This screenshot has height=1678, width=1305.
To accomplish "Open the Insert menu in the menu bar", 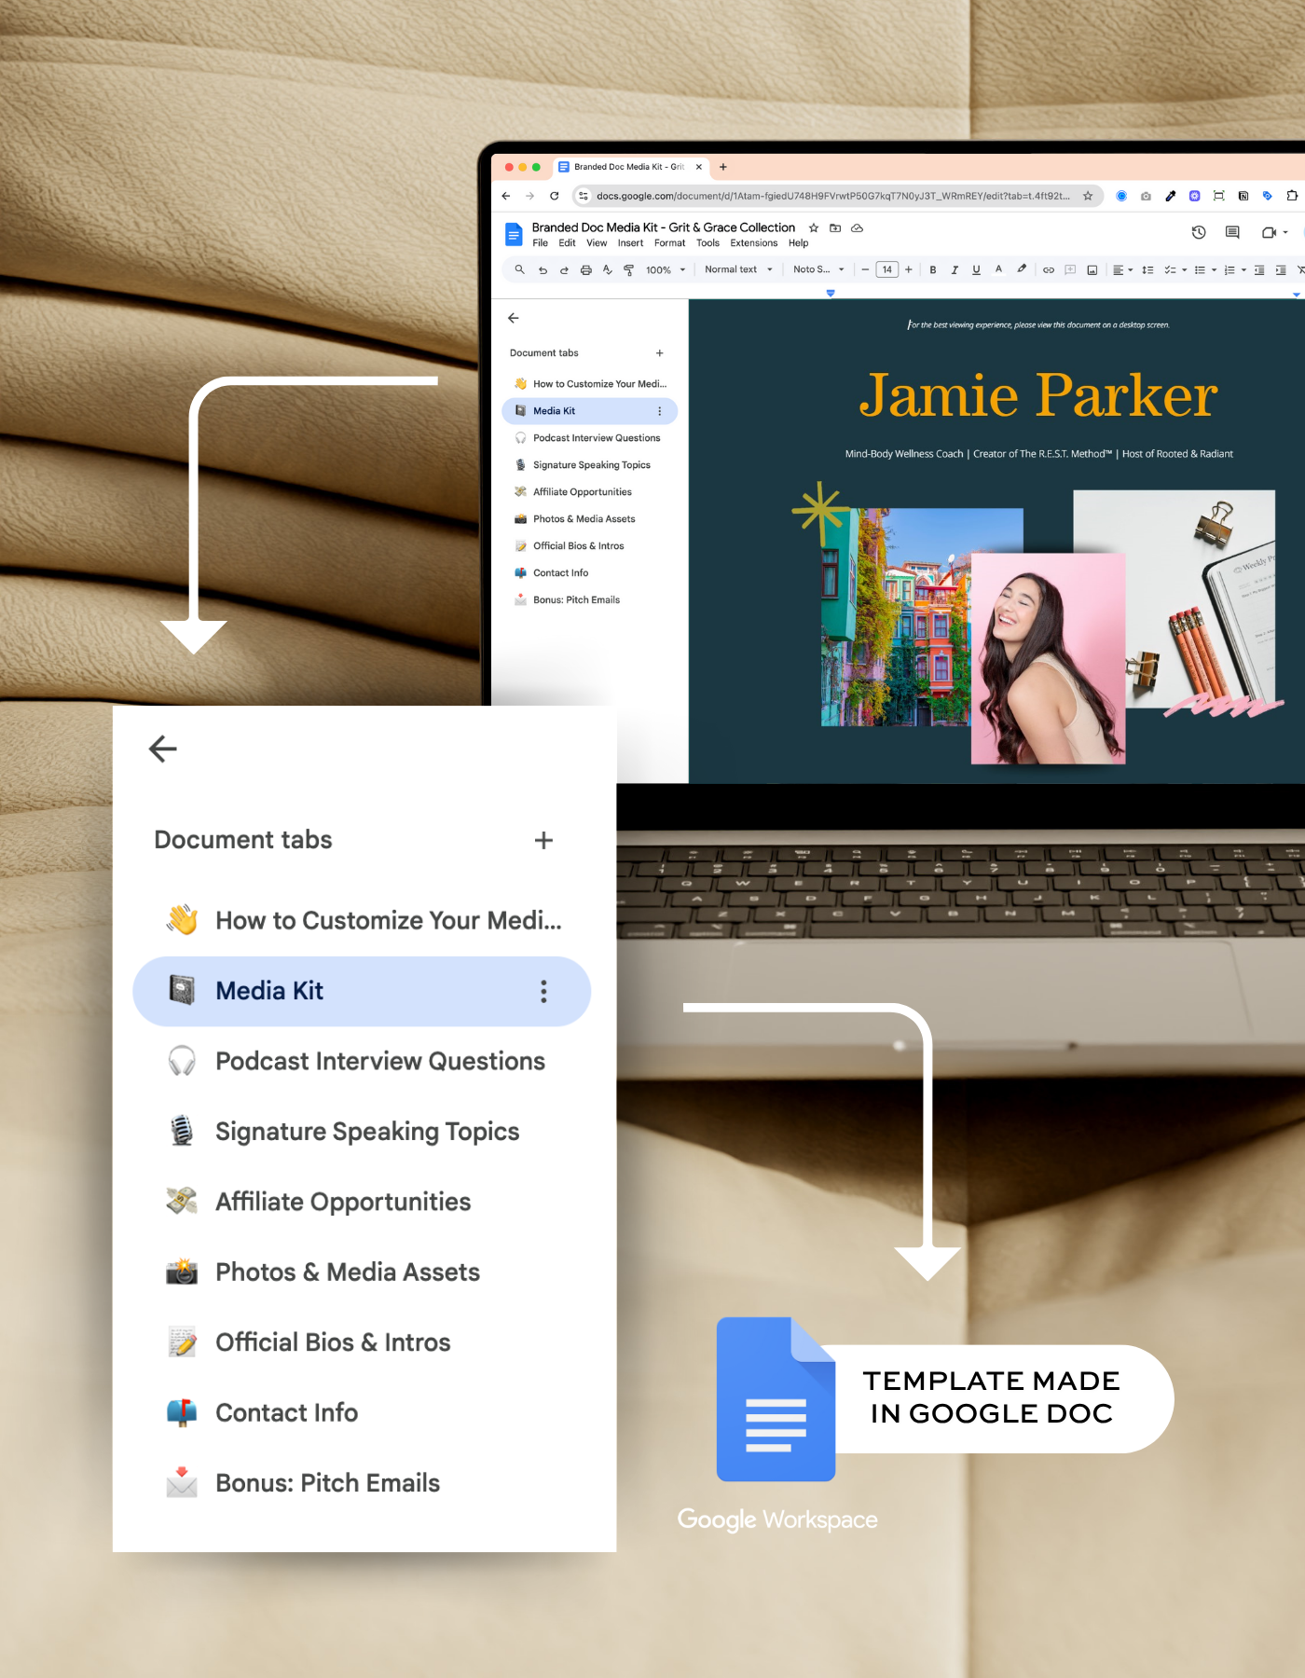I will tap(630, 243).
